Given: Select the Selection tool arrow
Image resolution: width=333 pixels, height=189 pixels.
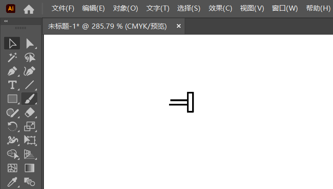Looking at the screenshot, I should 12,43.
